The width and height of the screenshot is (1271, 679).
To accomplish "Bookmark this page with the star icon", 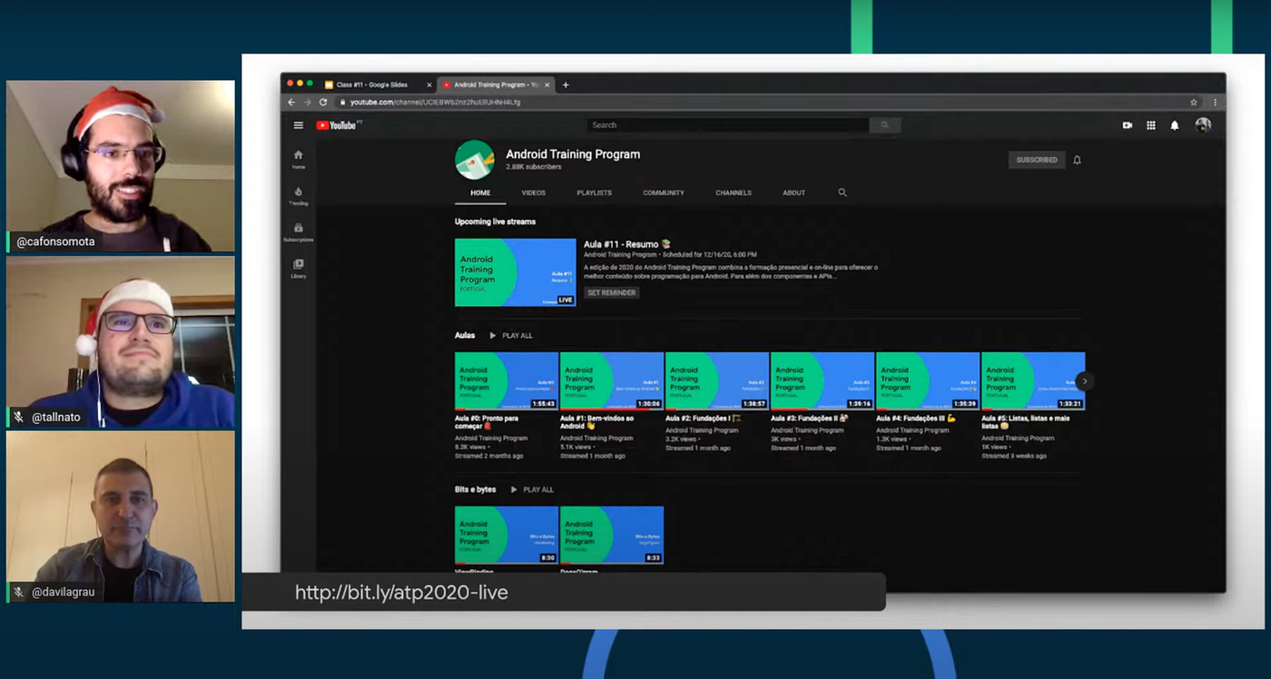I will point(1194,103).
